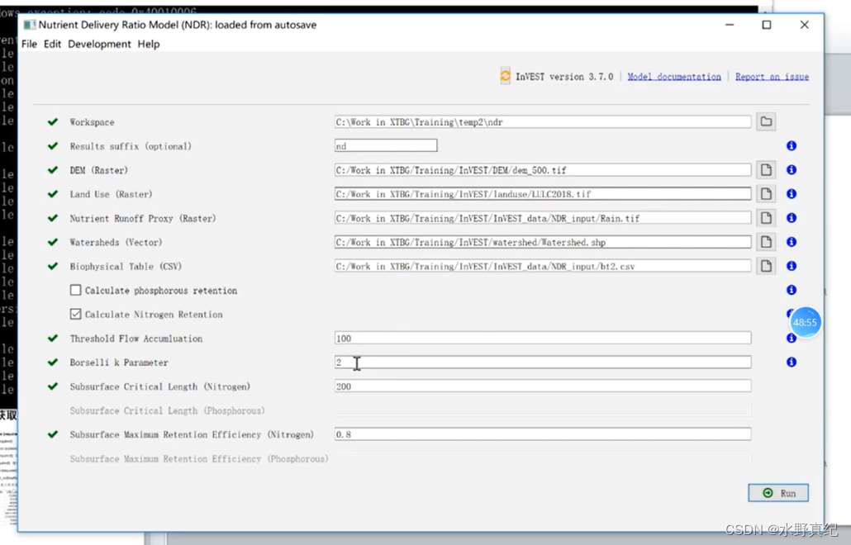Click the Workspace path field
851x545 pixels.
543,122
